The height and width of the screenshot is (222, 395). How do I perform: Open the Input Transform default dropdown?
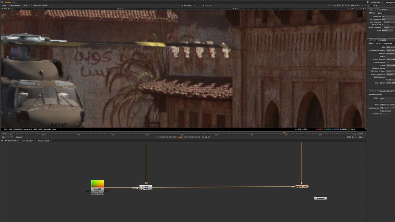pos(390,74)
